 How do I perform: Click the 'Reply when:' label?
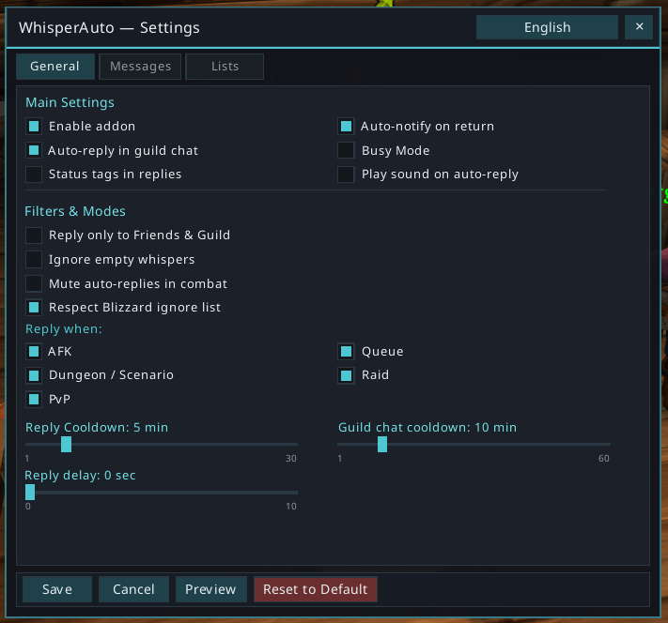tap(64, 329)
